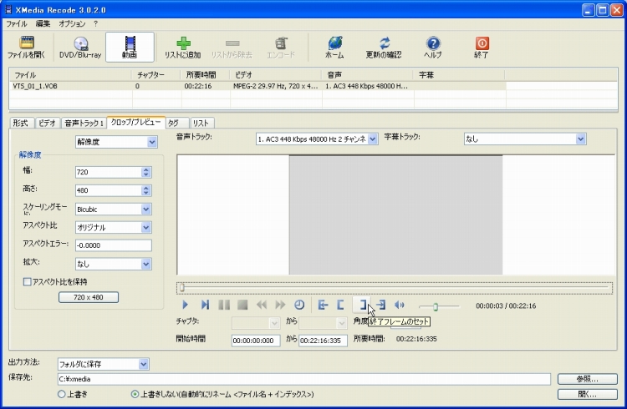The image size is (627, 409).
Task: Add job with リストに追加 plus icon
Action: pos(183,47)
